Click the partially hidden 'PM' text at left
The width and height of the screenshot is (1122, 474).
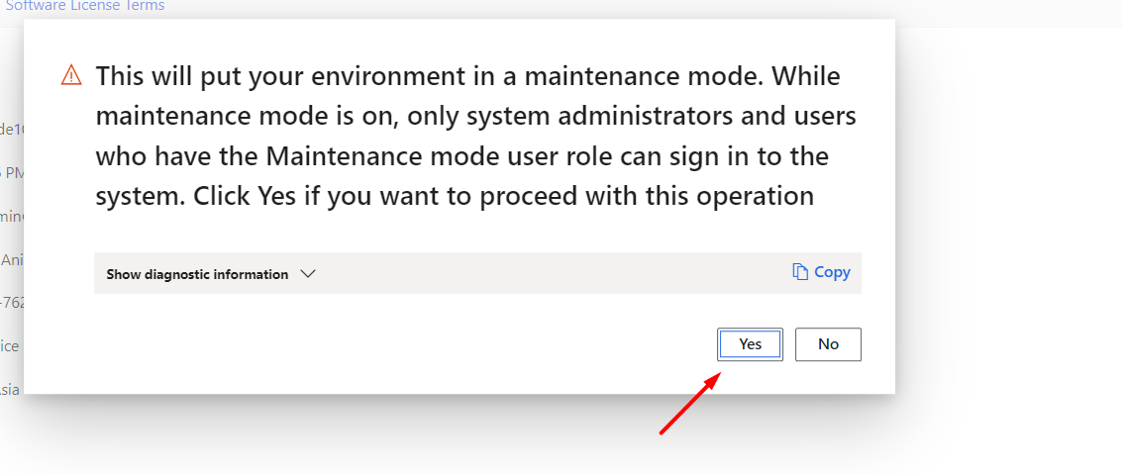(x=13, y=173)
